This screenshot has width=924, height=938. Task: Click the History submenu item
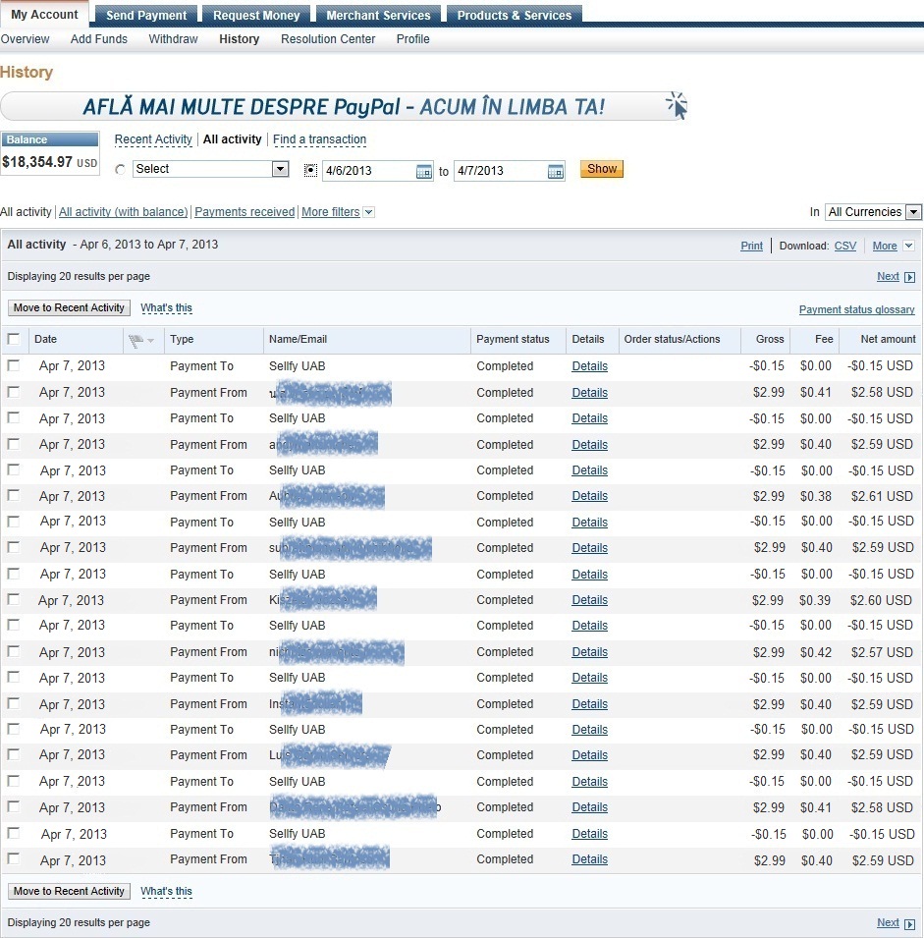[240, 39]
